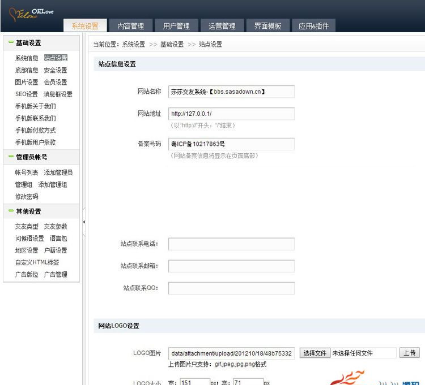The image size is (425, 385).
Task: Click the LOGO height field showing 71
Action: tap(248, 382)
